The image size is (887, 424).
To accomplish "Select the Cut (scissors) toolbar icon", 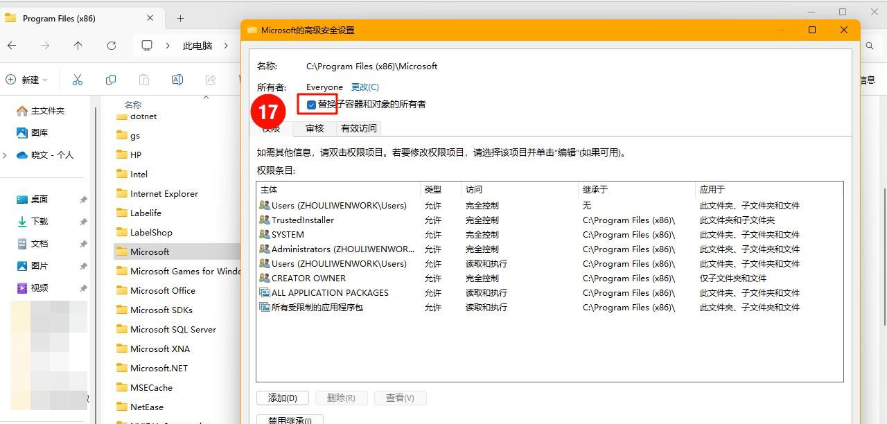I will [x=78, y=79].
